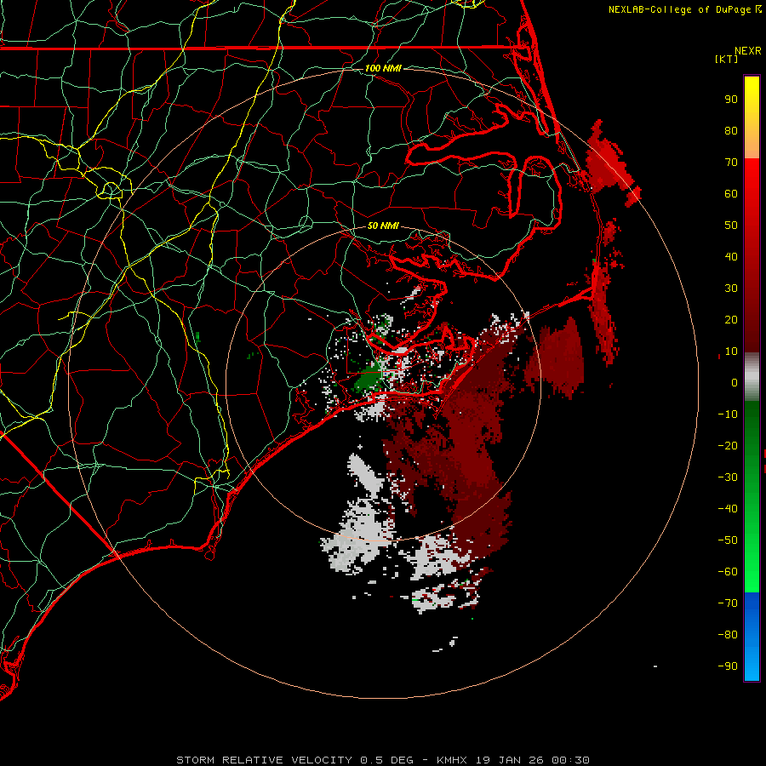Click the "40" value on velocity scale
Viewport: 766px width, 766px height.
click(x=731, y=256)
